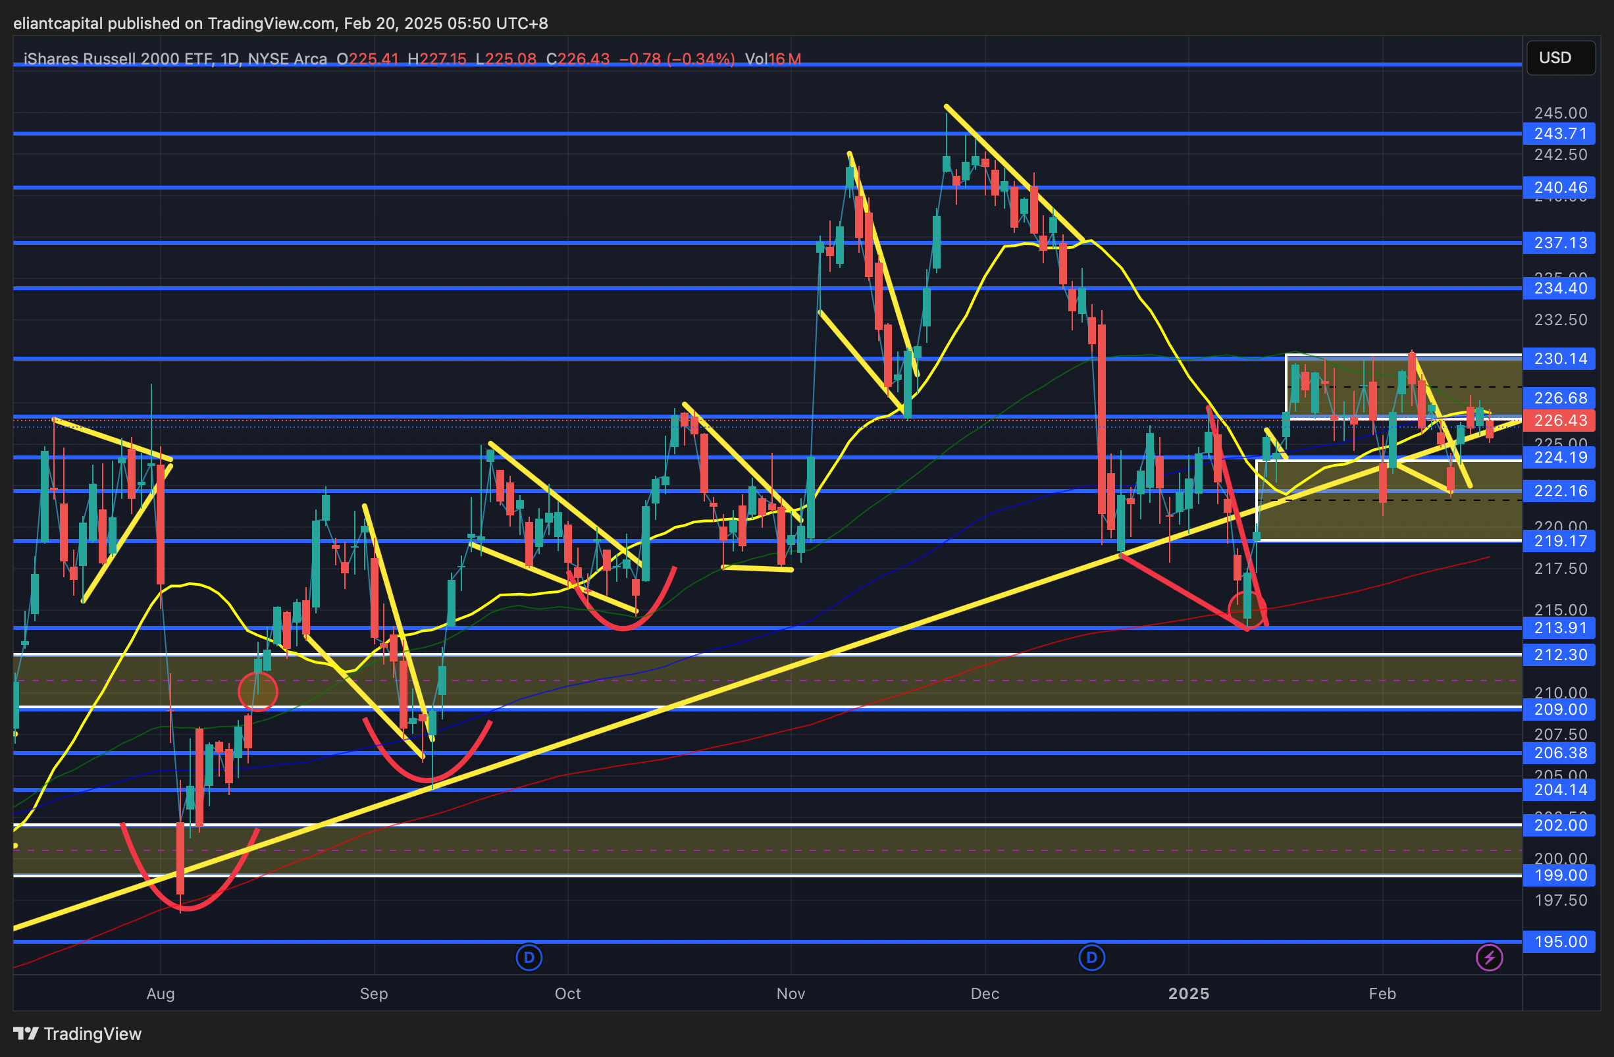
Task: Click the TradingView logo at bottom left
Action: [x=77, y=1033]
